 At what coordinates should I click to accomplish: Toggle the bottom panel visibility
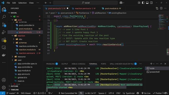click(x=147, y=3)
